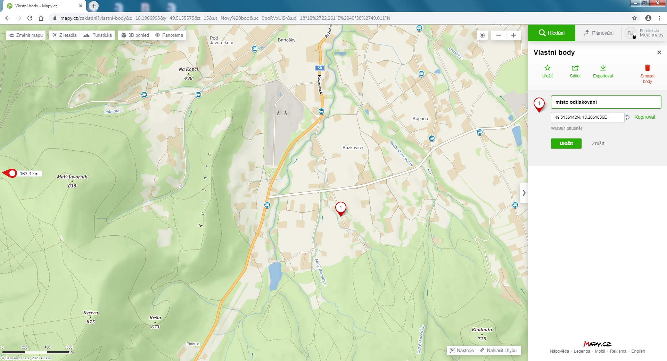Open the Nápověda help link
The width and height of the screenshot is (667, 361).
559,351
